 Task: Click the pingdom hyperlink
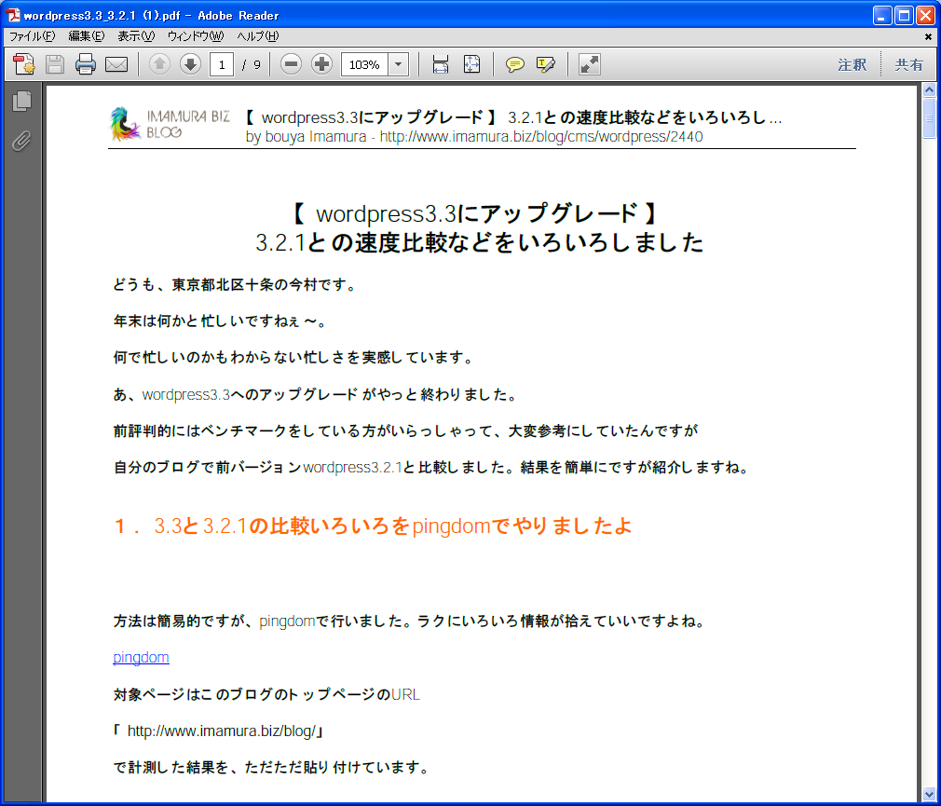pyautogui.click(x=141, y=657)
